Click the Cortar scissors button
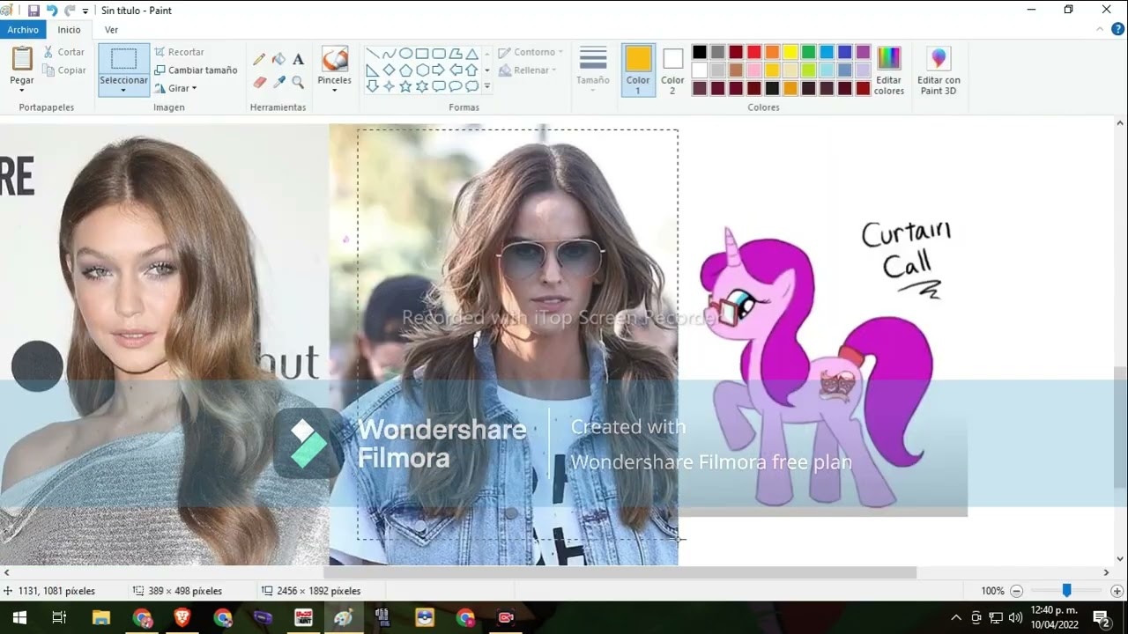The image size is (1128, 634). [x=63, y=52]
